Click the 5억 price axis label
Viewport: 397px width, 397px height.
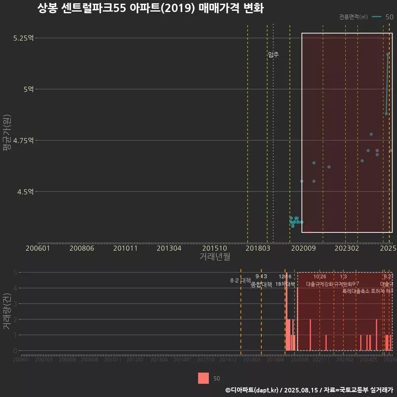pos(29,89)
